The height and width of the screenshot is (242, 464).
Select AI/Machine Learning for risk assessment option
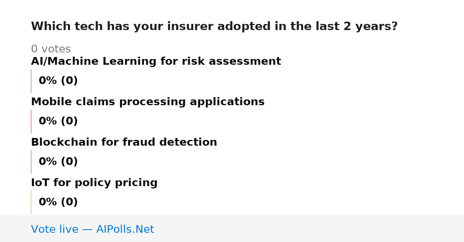pyautogui.click(x=156, y=62)
